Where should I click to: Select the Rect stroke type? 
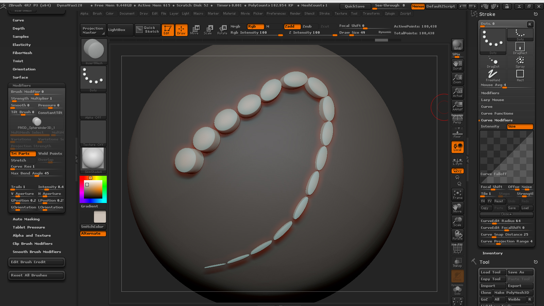point(520,75)
